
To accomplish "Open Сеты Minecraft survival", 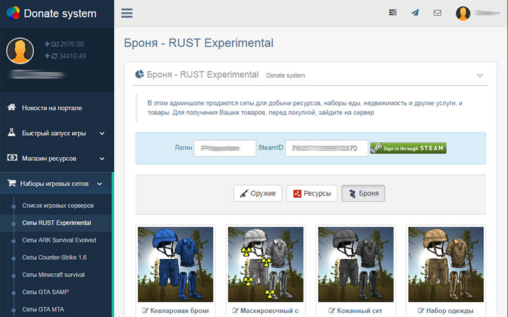I will coord(53,275).
